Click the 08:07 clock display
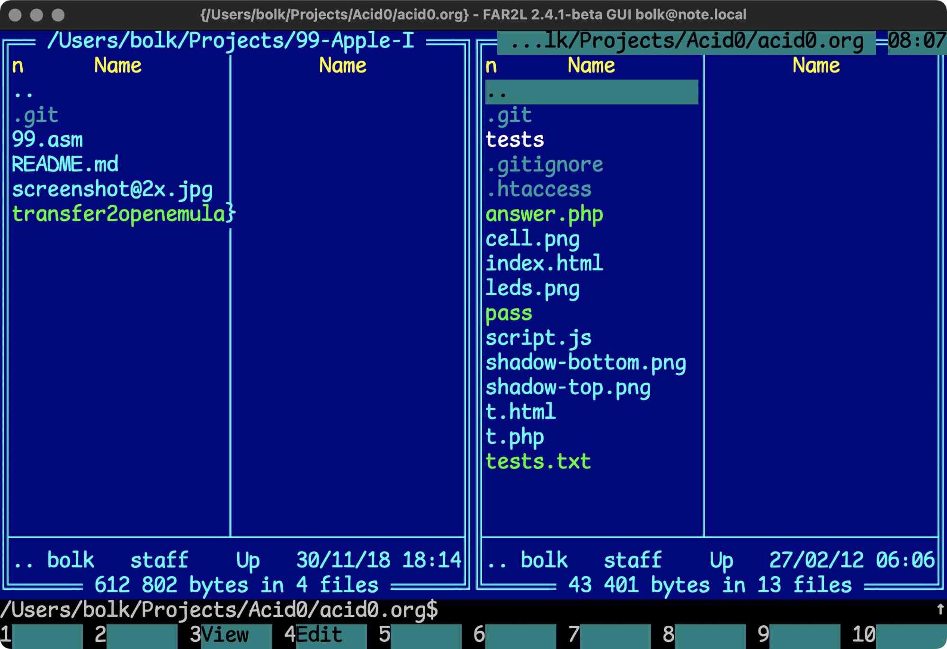Screen dimensions: 947x649 coord(917,42)
